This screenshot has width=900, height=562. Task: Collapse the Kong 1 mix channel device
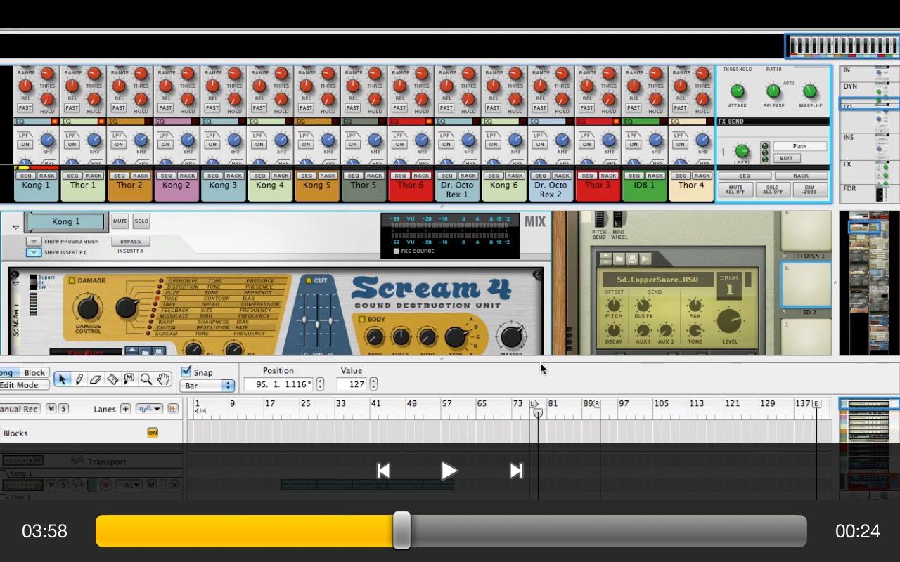(15, 228)
